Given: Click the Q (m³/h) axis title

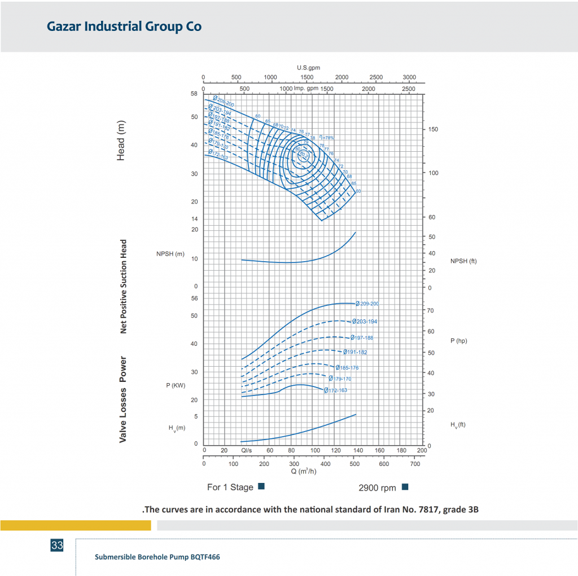Looking at the screenshot, I should point(303,471).
